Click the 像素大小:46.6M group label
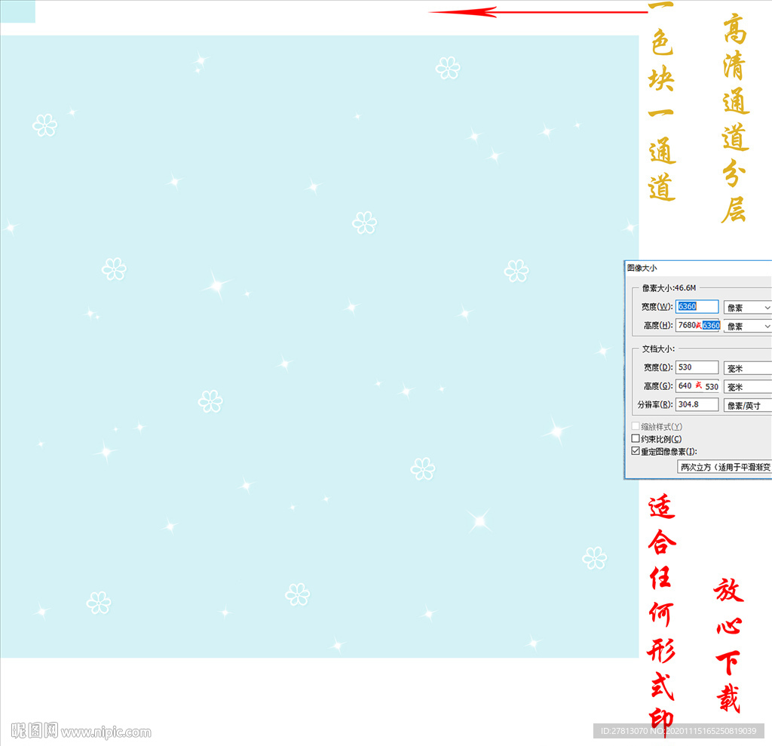The width and height of the screenshot is (772, 746). pyautogui.click(x=669, y=287)
